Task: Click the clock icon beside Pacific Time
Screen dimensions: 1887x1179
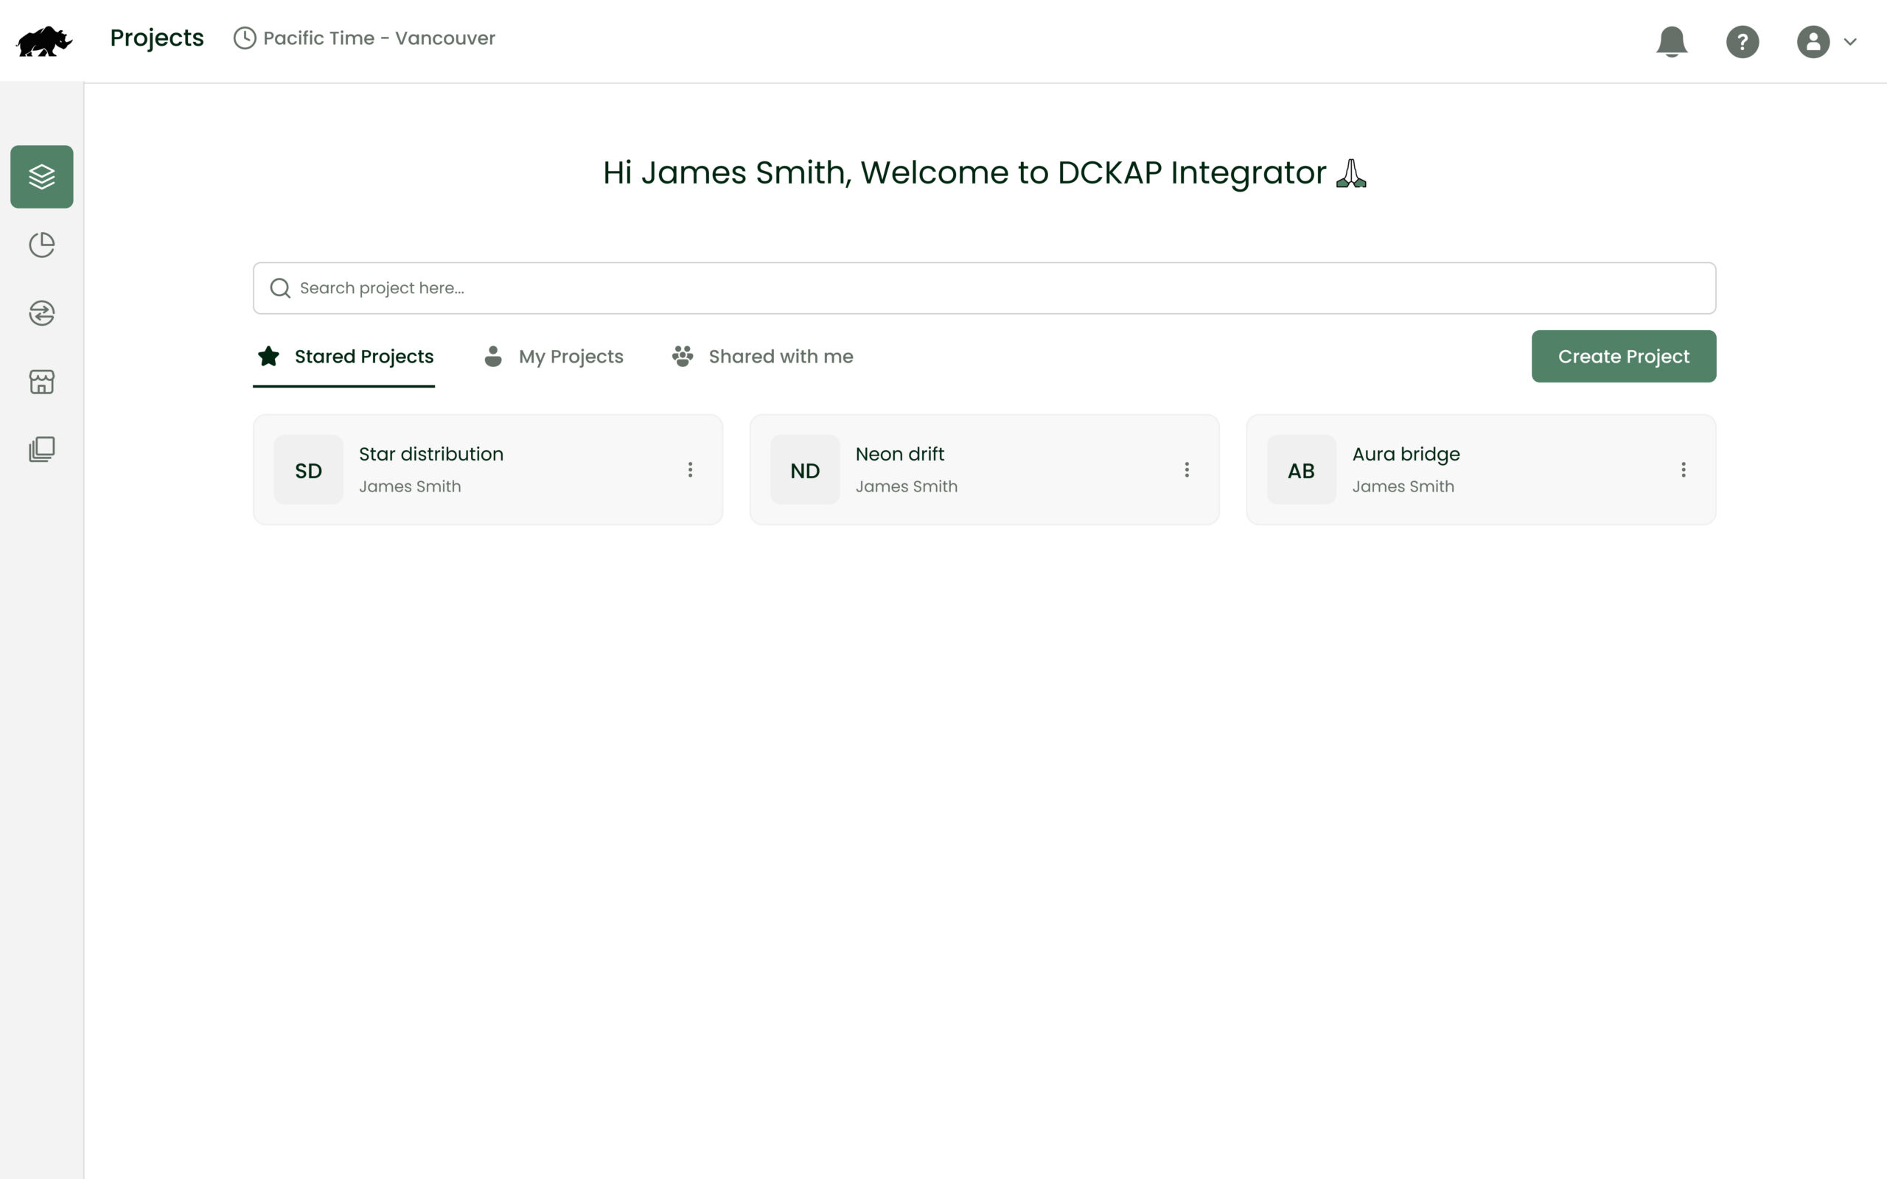Action: (x=243, y=38)
